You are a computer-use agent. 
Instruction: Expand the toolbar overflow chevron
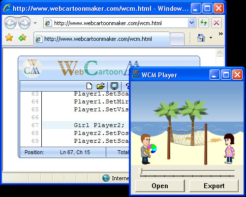(x=221, y=34)
